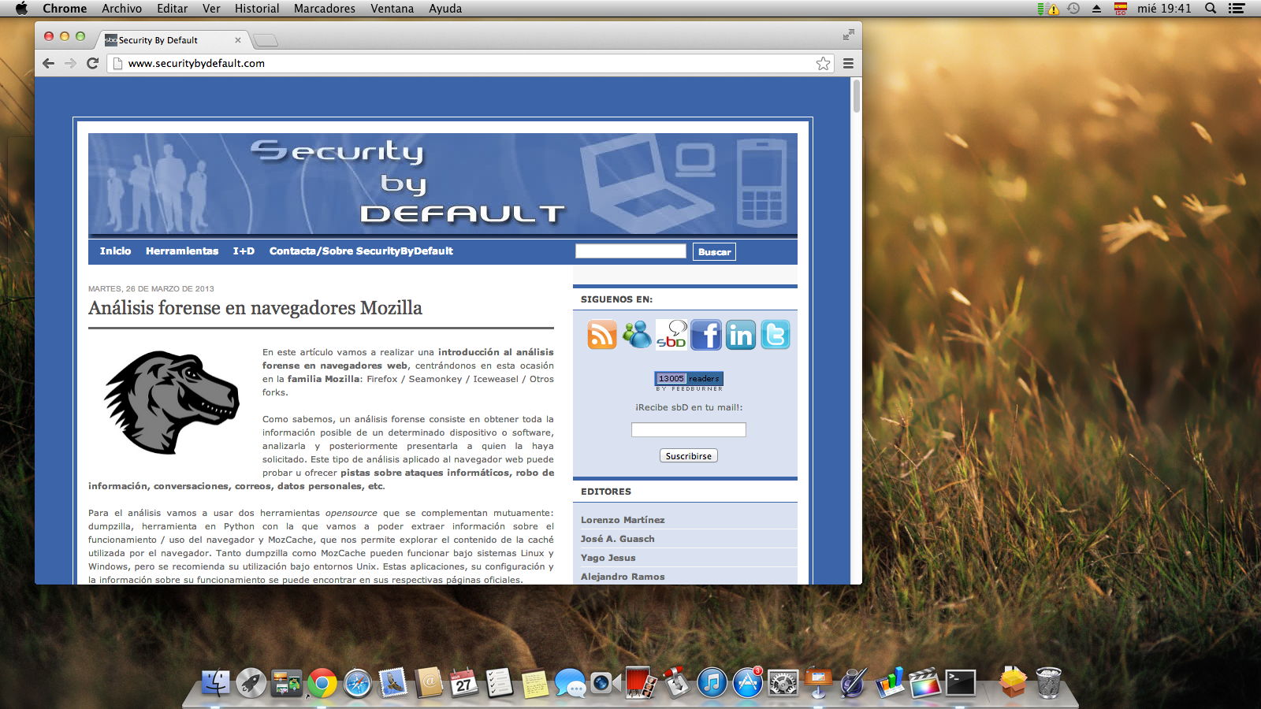Viewport: 1261px width, 709px height.
Task: Bookmark this page with the star icon
Action: [x=823, y=63]
